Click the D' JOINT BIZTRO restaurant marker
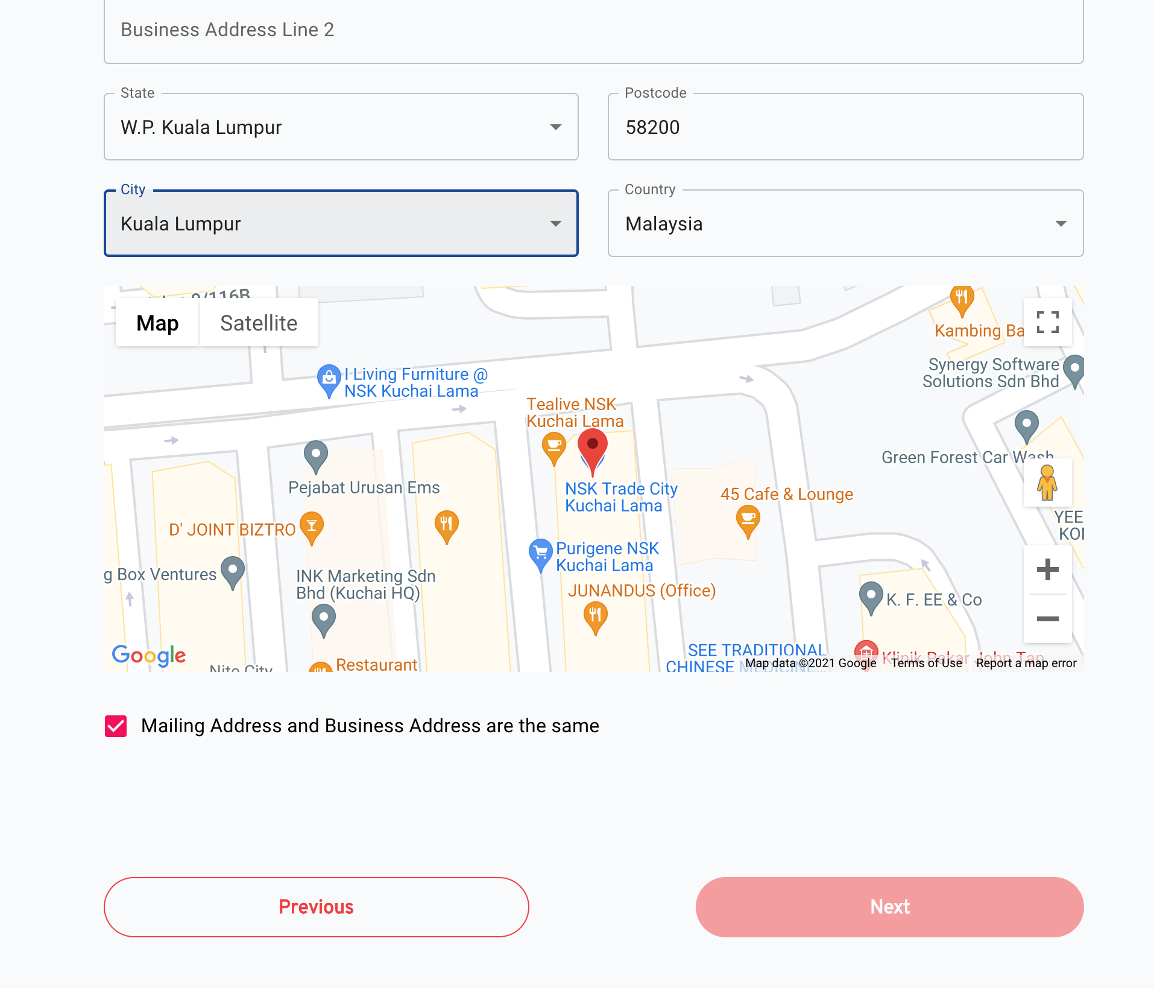This screenshot has height=988, width=1154. [x=312, y=527]
